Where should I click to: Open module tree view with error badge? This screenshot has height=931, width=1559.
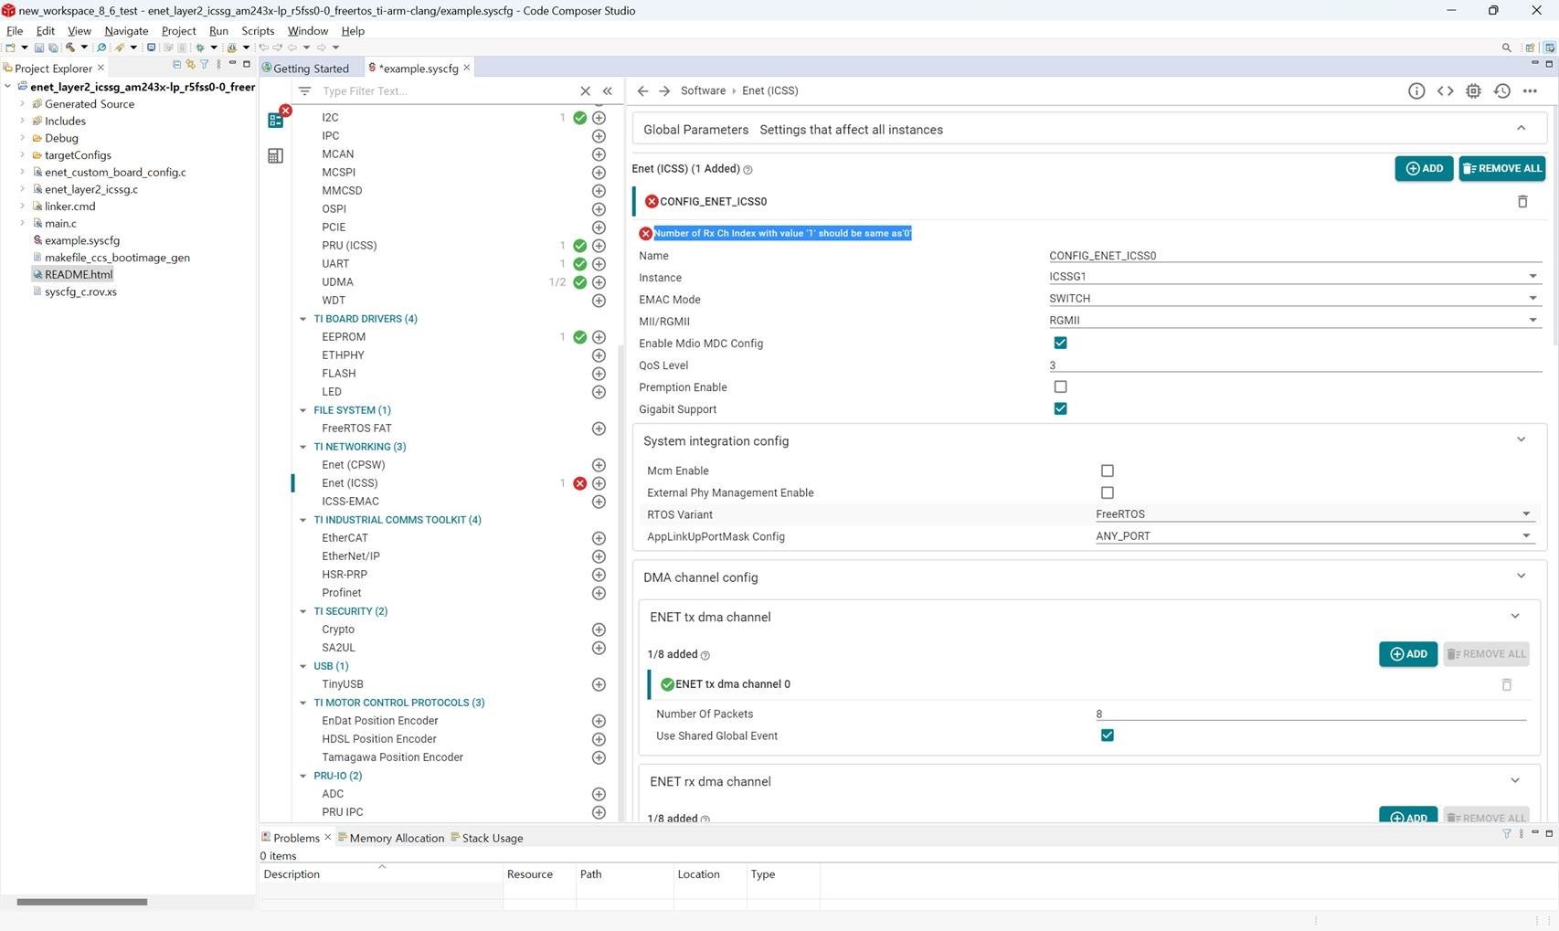click(x=277, y=118)
